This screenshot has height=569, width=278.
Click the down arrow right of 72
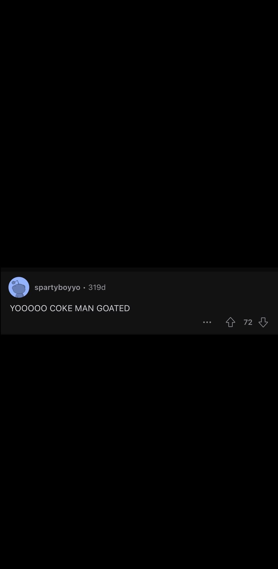(x=263, y=322)
